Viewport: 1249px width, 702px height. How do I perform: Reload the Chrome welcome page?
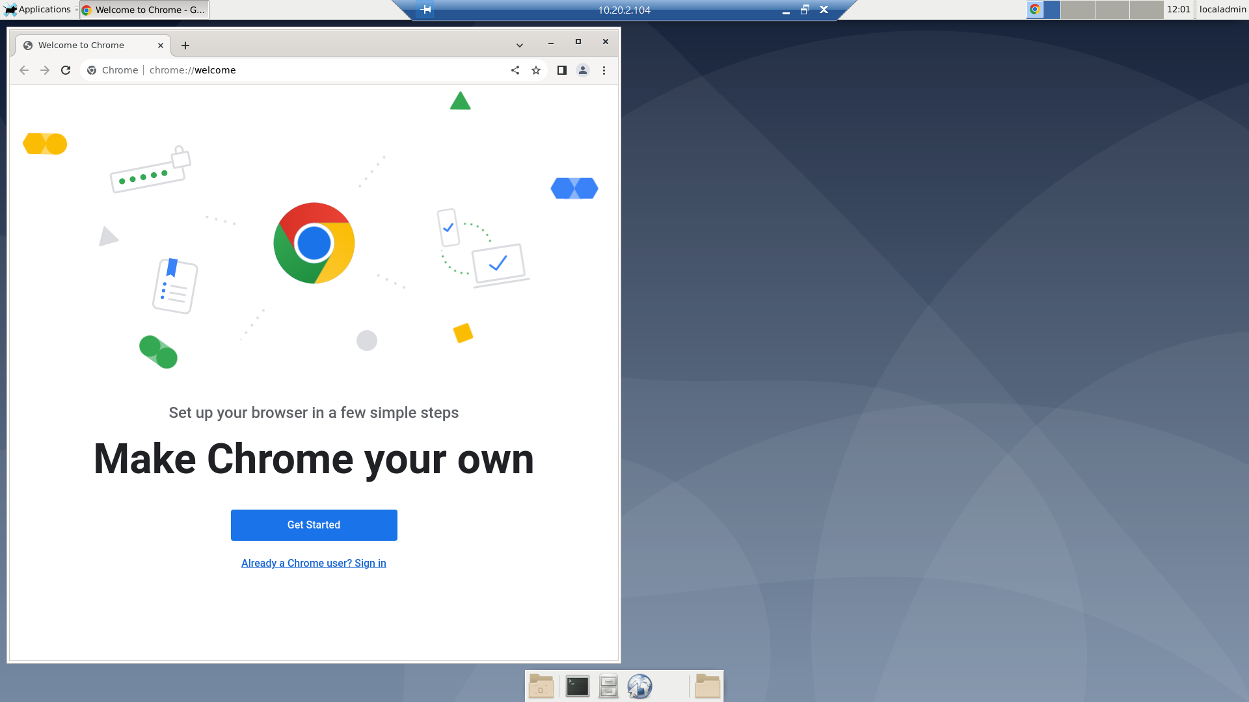pos(66,70)
